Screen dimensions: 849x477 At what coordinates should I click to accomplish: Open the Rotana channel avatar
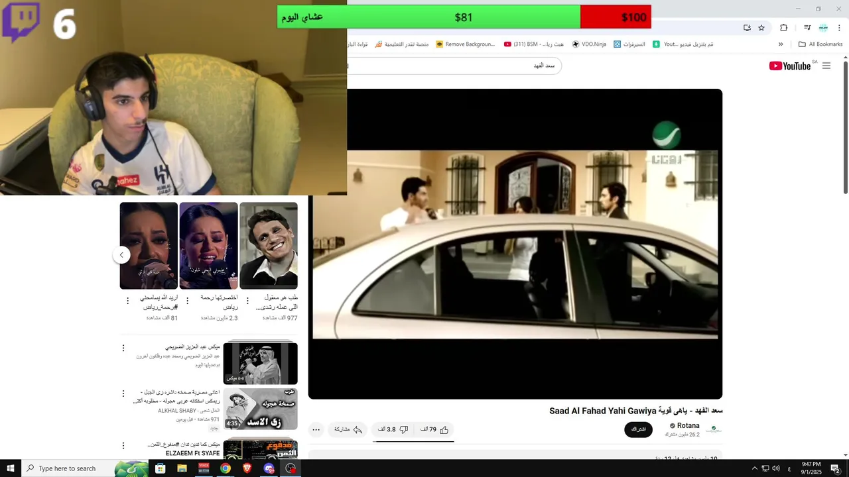pyautogui.click(x=714, y=429)
